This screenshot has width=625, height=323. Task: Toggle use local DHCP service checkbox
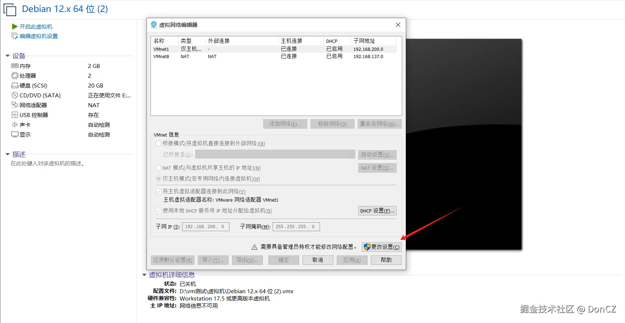[x=159, y=211]
